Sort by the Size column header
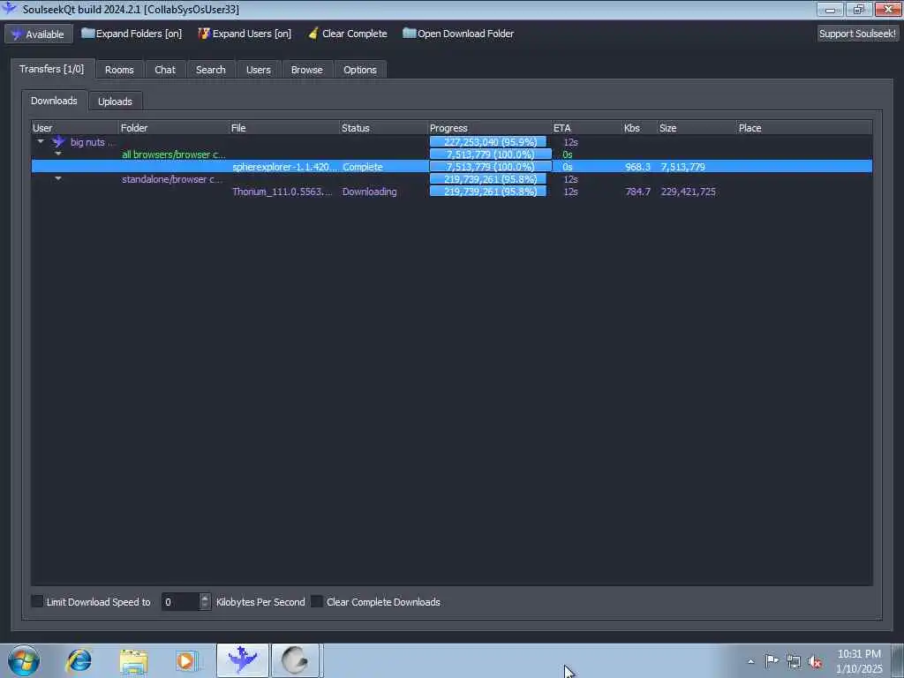The height and width of the screenshot is (678, 904). 697,128
